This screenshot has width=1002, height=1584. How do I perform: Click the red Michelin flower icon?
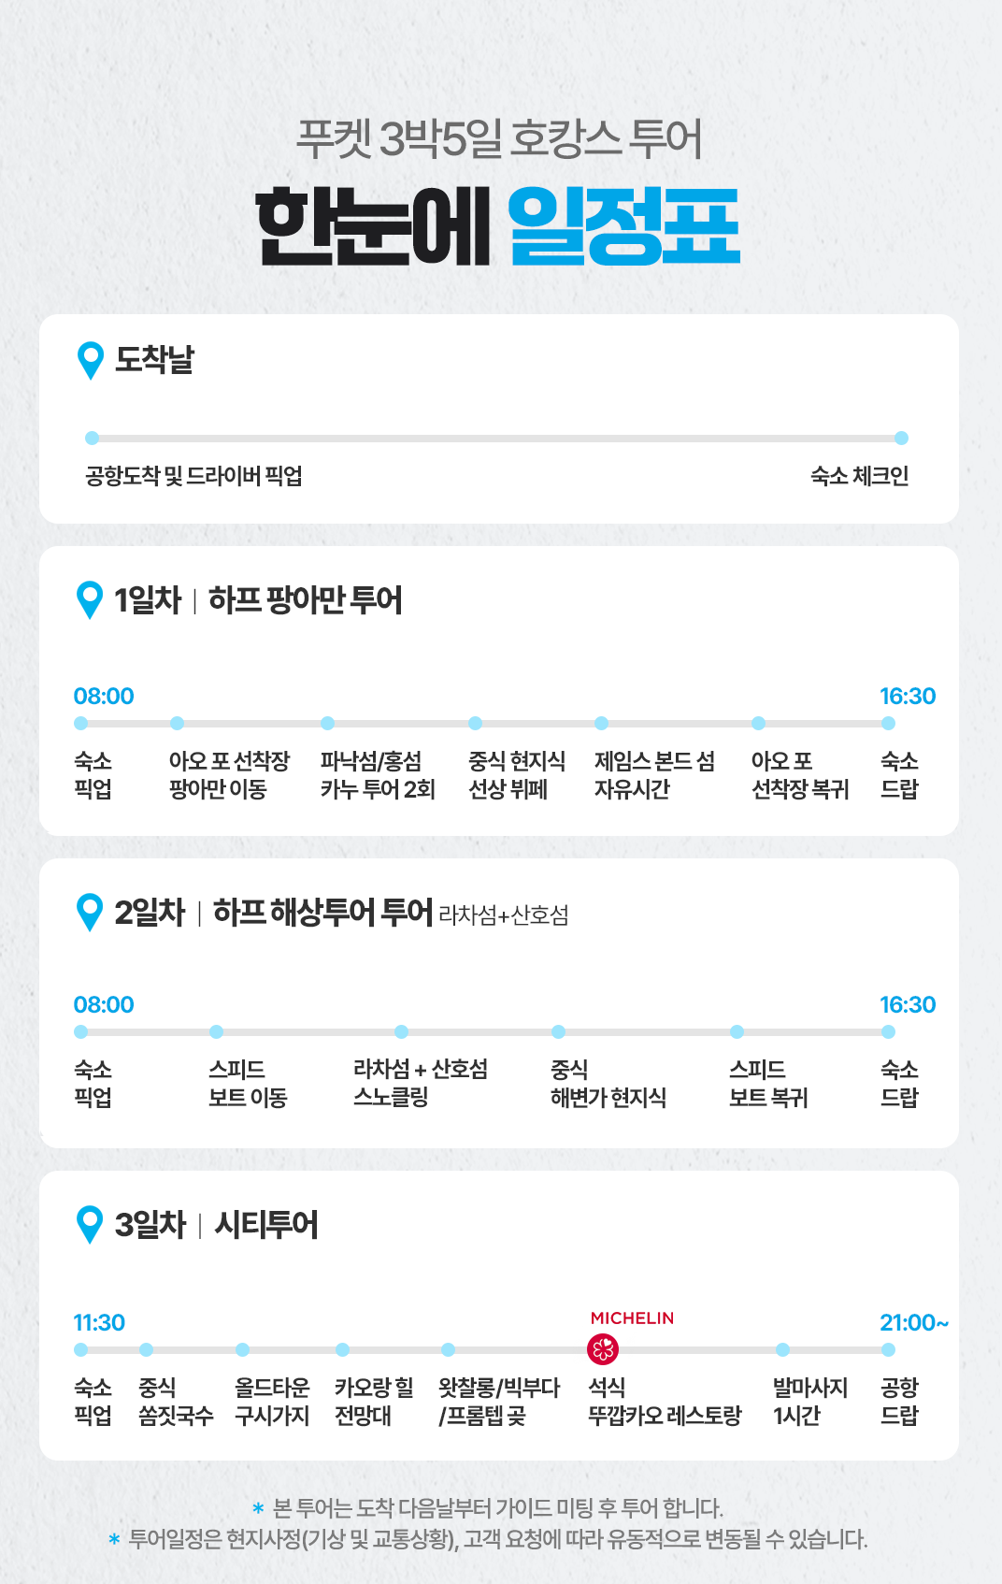(603, 1349)
